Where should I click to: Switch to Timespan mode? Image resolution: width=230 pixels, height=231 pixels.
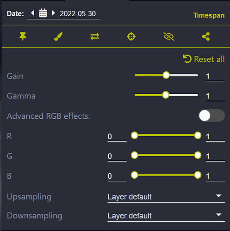(209, 15)
